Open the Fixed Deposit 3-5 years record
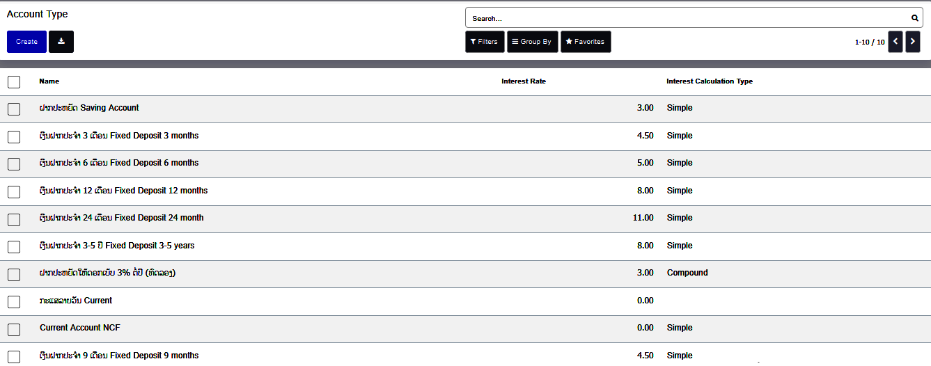Image resolution: width=931 pixels, height=366 pixels. point(117,246)
